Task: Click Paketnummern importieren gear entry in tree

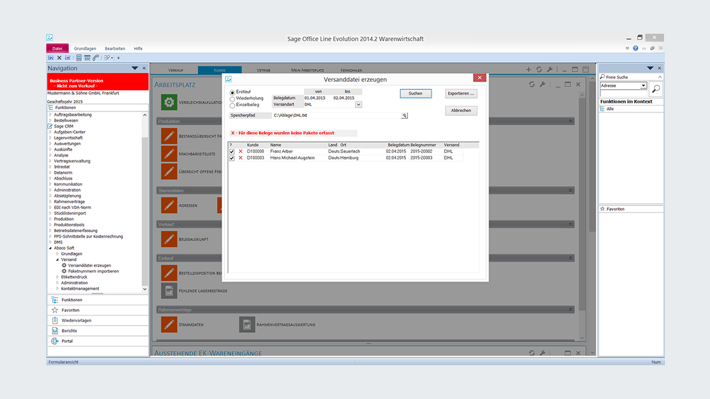Action: 89,271
